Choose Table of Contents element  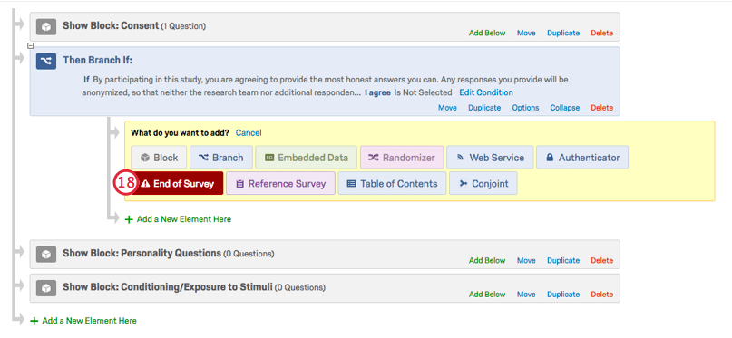pyautogui.click(x=392, y=184)
